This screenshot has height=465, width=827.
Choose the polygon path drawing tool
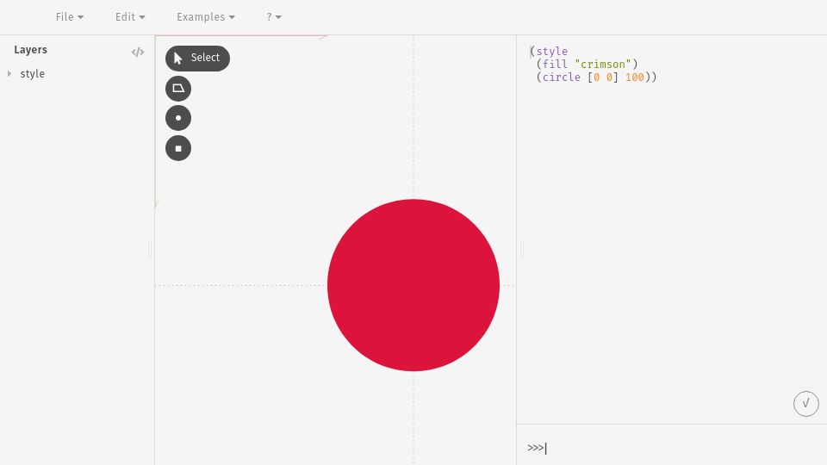(178, 89)
